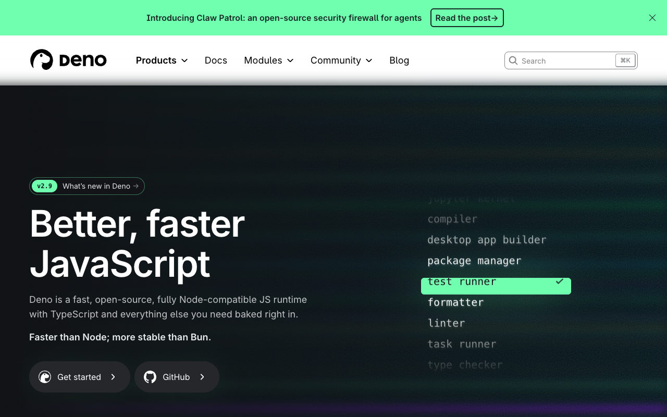667x417 pixels.
Task: Select the compiler list item
Action: coord(452,219)
